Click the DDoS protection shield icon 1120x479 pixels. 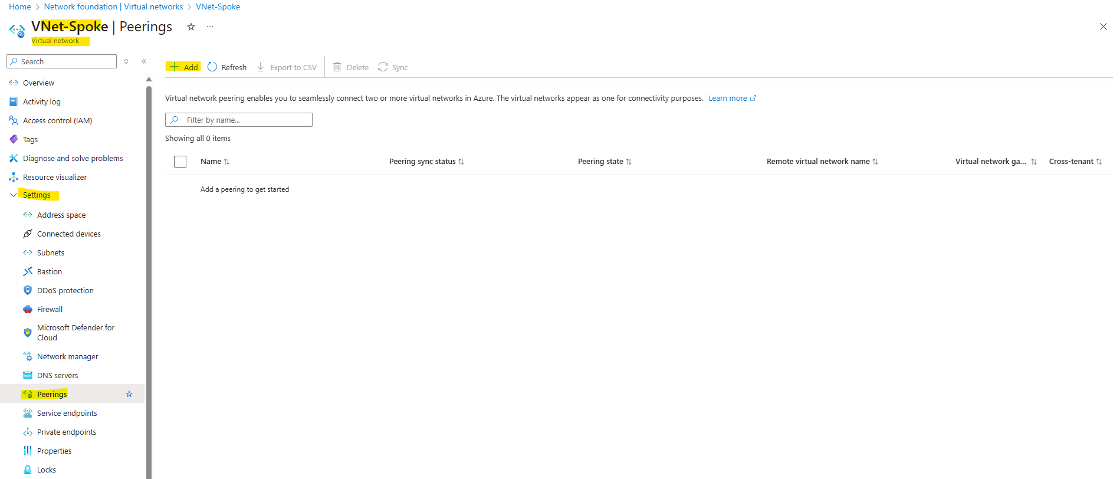[28, 290]
